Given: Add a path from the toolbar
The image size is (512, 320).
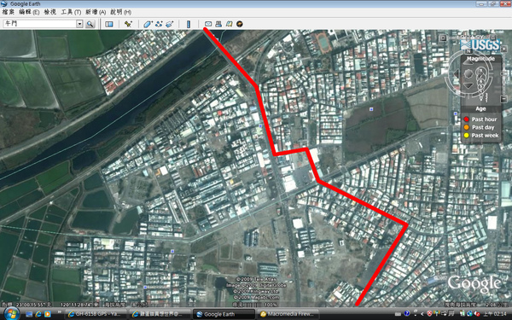Looking at the screenshot, I should (x=159, y=24).
